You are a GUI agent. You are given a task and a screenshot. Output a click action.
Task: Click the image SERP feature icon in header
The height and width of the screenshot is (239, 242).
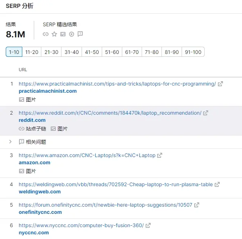(63, 34)
